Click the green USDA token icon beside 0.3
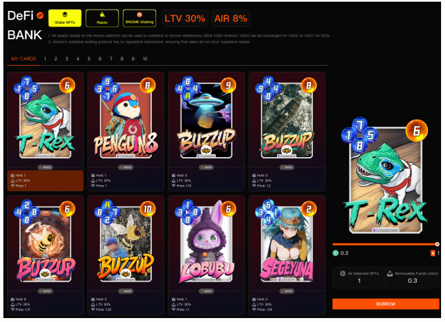Image resolution: width=445 pixels, height=322 pixels. tap(336, 253)
